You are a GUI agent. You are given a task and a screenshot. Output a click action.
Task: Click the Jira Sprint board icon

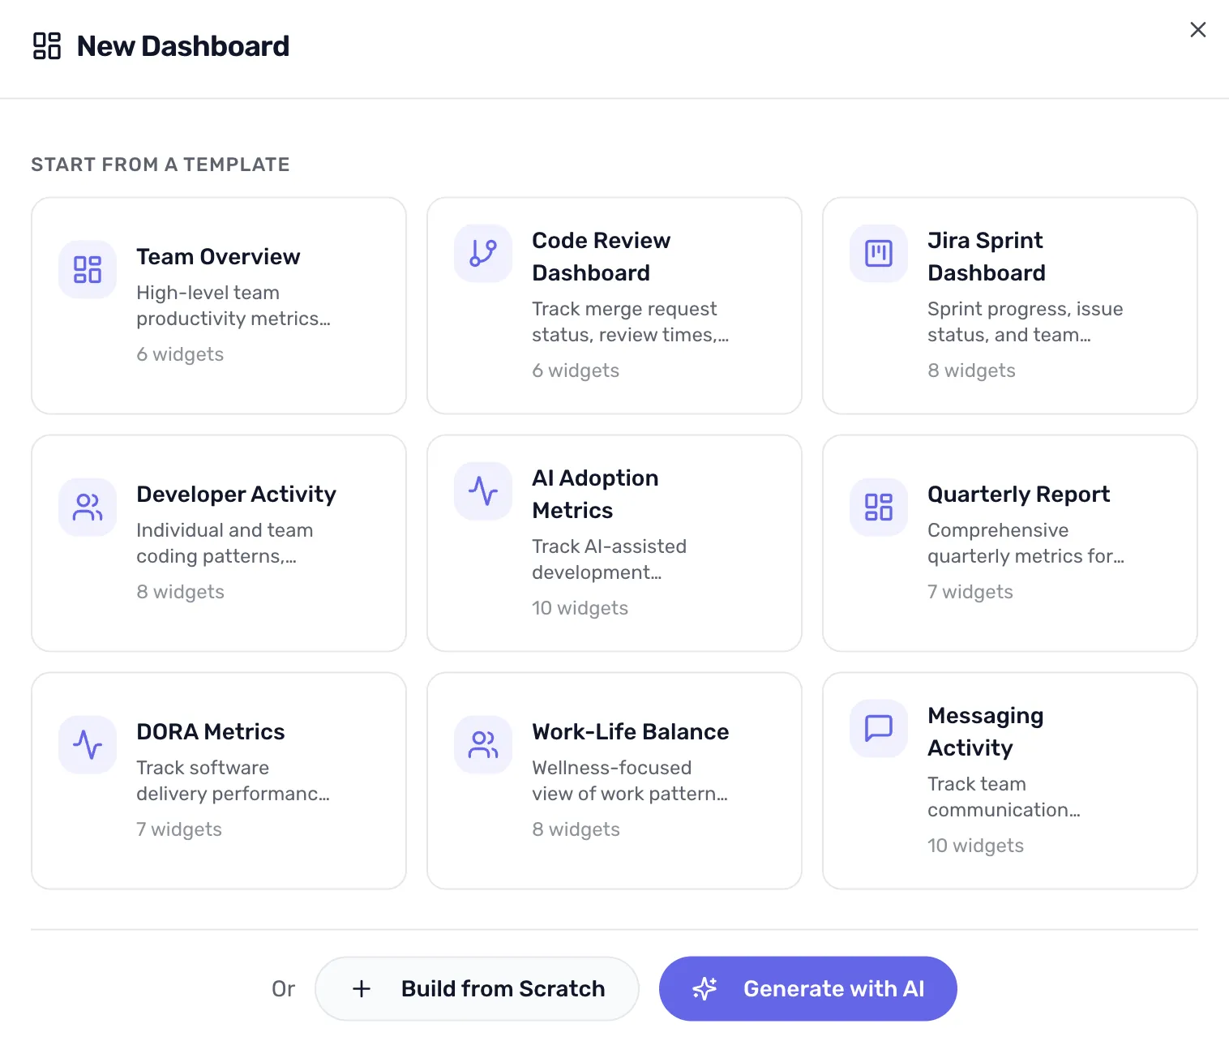tap(878, 254)
